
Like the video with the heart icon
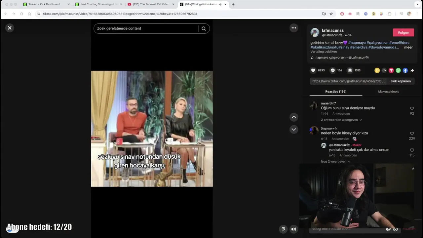pos(313,70)
